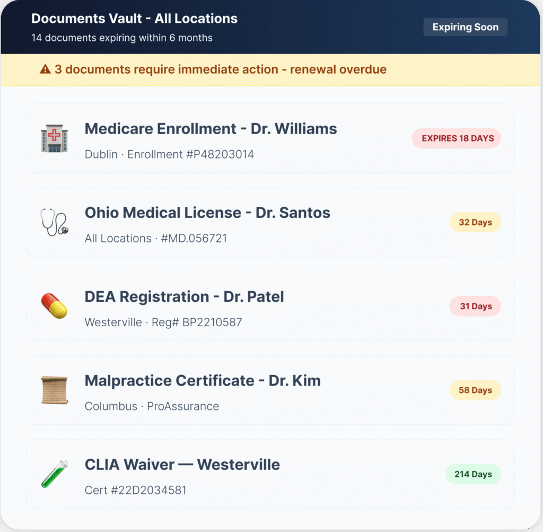Click the warning triangle icon in alert banner
This screenshot has height=532, width=543.
pos(45,69)
